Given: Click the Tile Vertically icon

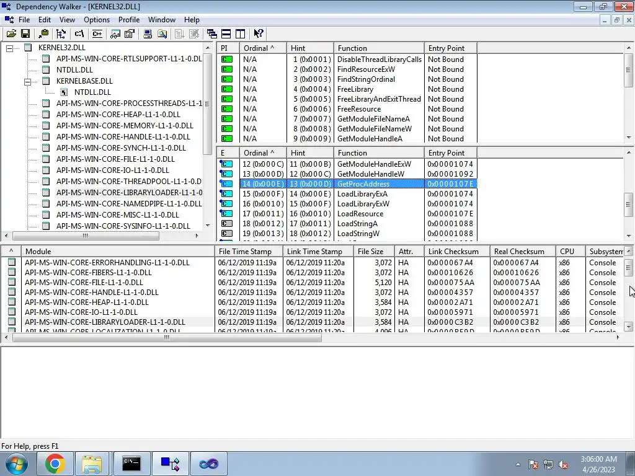Looking at the screenshot, I should point(241,33).
